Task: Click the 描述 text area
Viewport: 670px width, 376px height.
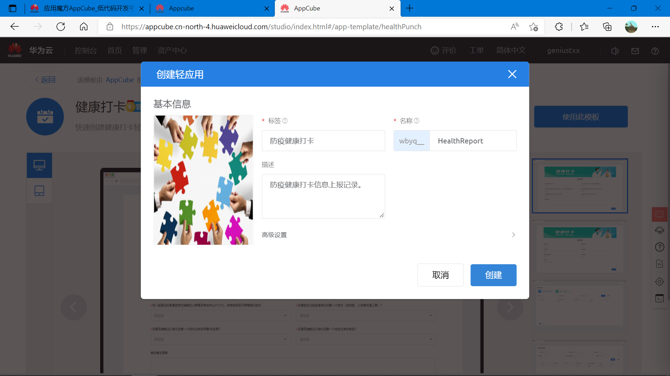Action: click(x=323, y=196)
